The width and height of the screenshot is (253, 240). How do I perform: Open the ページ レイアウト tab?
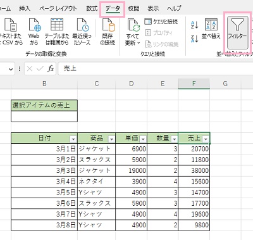[x=58, y=8]
